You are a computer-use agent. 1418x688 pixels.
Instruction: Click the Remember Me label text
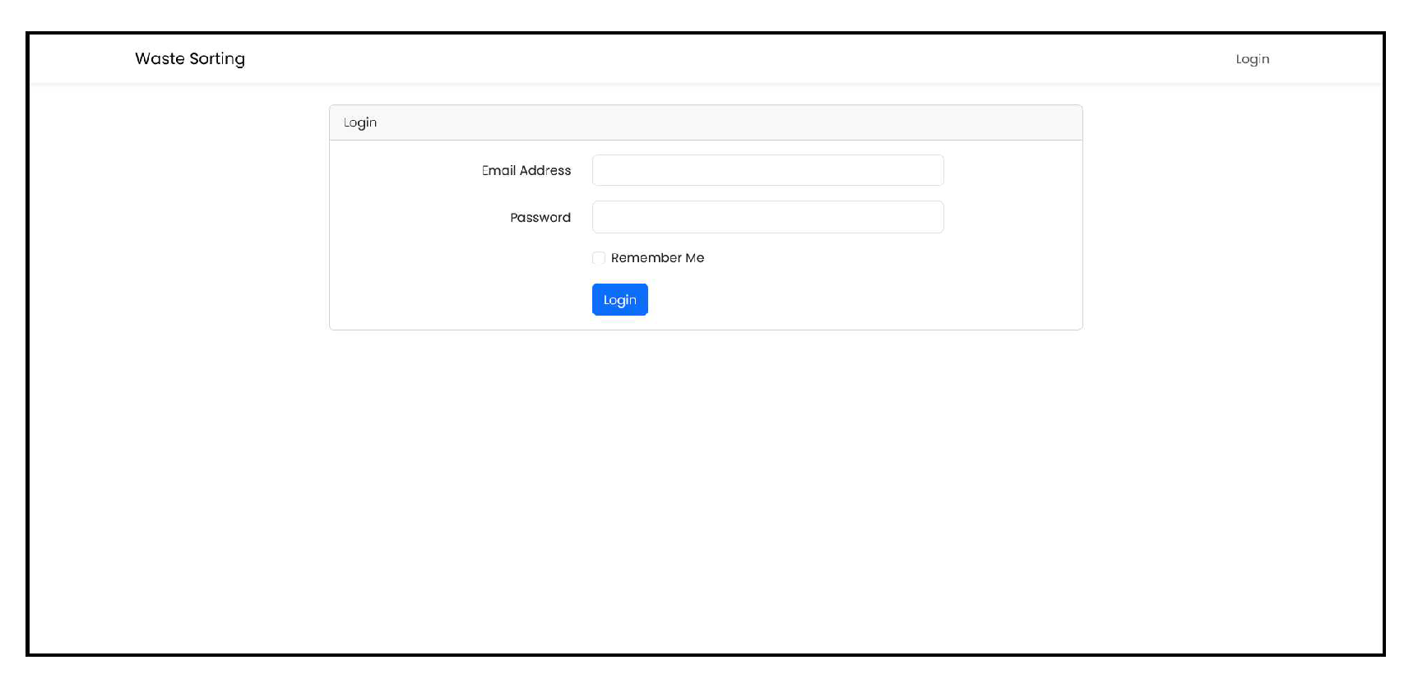coord(657,258)
